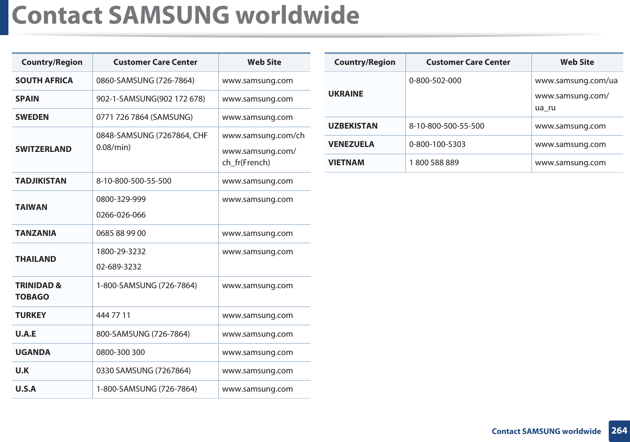Select the Web Site header in right table
Image resolution: width=630 pixels, height=442 pixels.
pos(577,62)
